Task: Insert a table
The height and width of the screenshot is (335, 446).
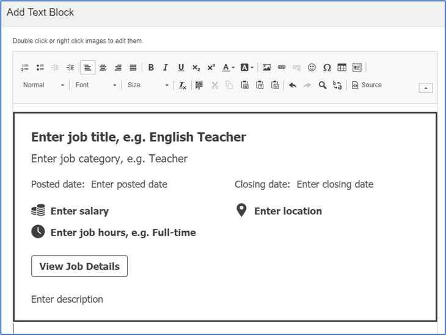Action: pos(342,68)
